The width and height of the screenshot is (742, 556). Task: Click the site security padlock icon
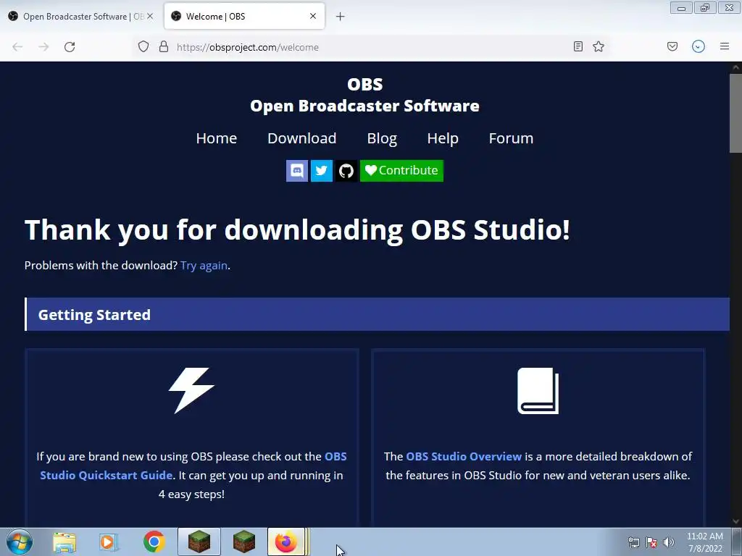164,47
